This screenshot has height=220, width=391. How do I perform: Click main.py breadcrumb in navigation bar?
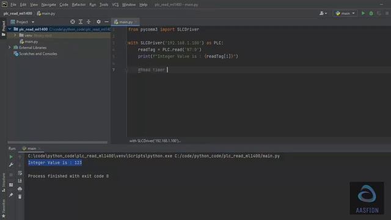(46, 13)
